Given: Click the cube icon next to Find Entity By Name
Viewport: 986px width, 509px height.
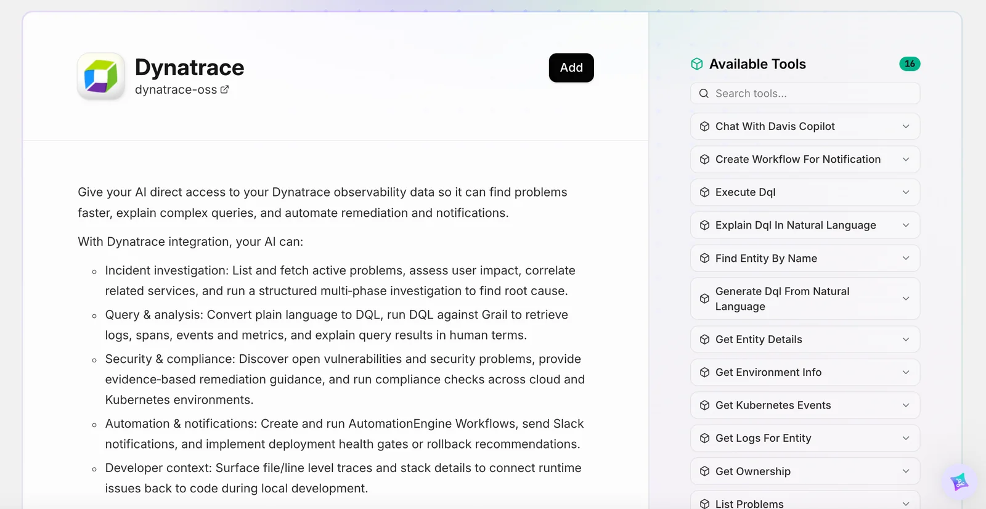Looking at the screenshot, I should 704,258.
